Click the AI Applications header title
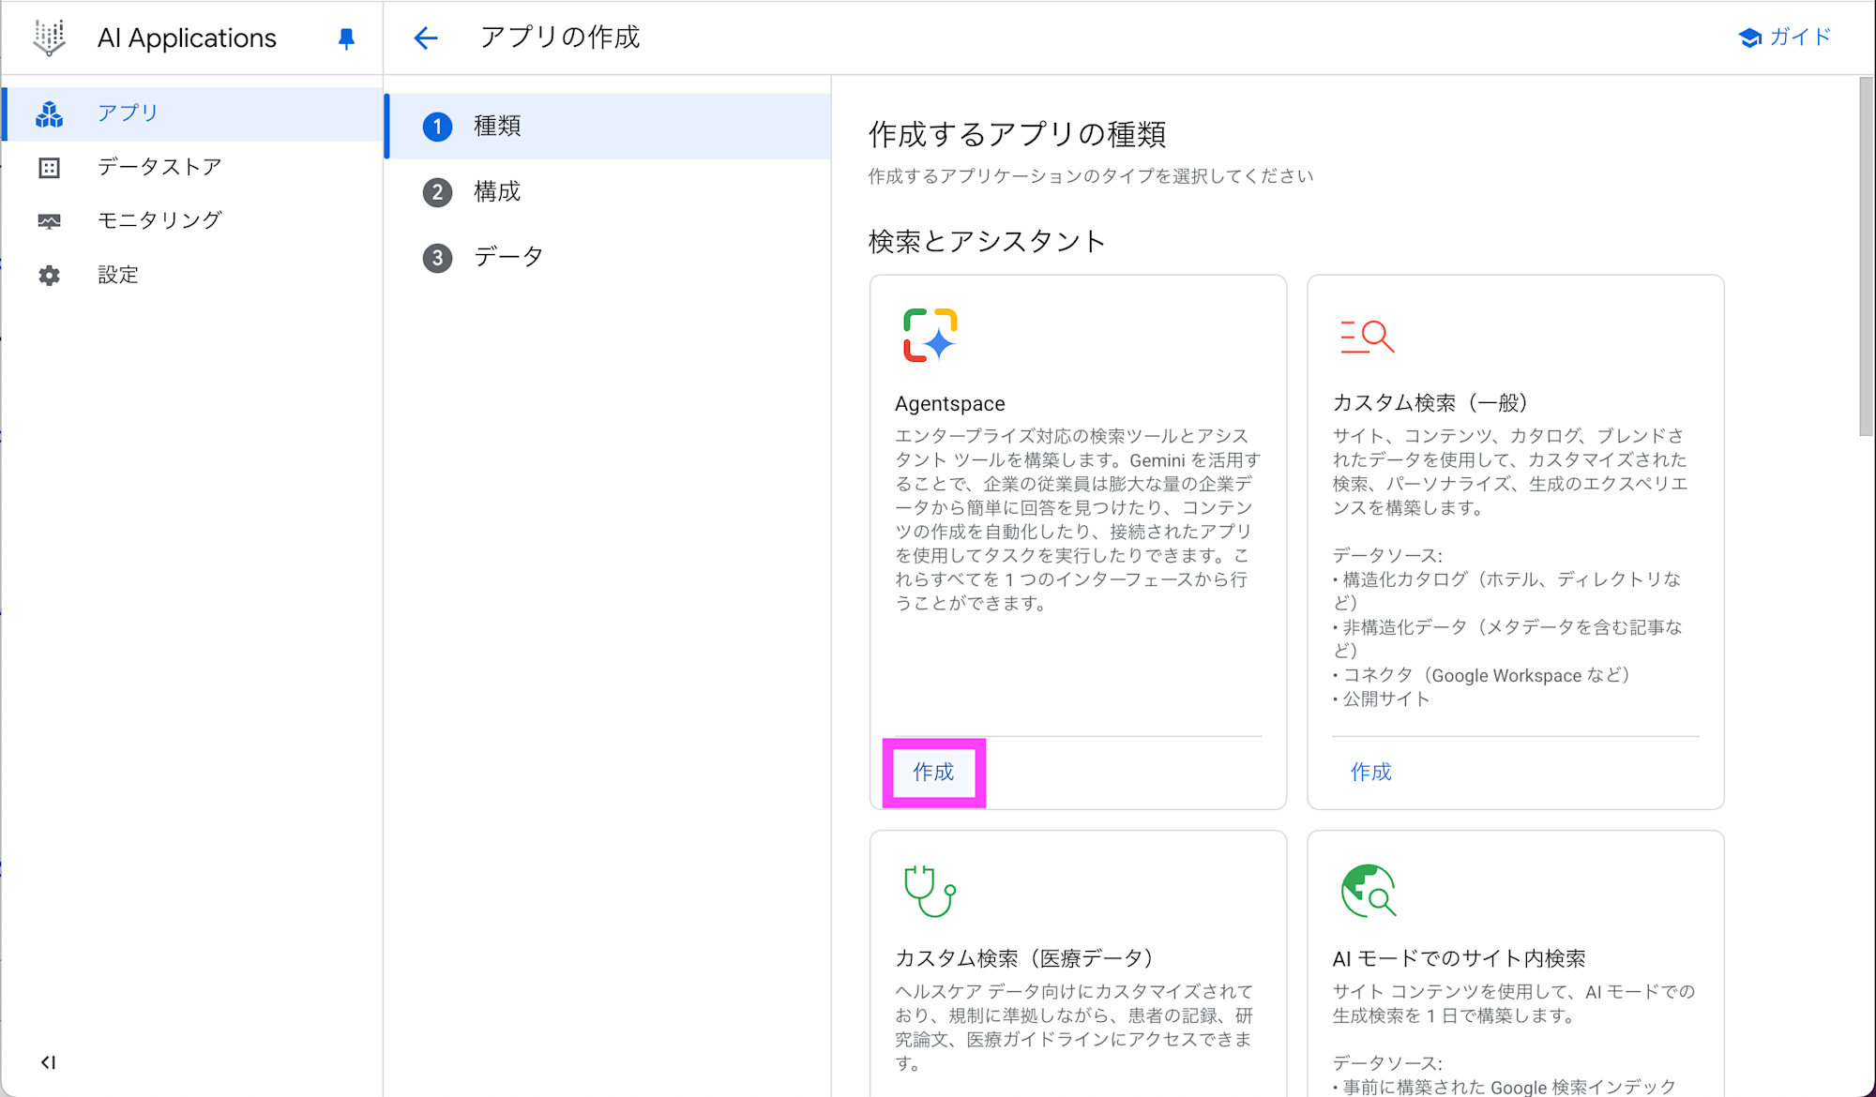The image size is (1876, 1097). pyautogui.click(x=187, y=38)
